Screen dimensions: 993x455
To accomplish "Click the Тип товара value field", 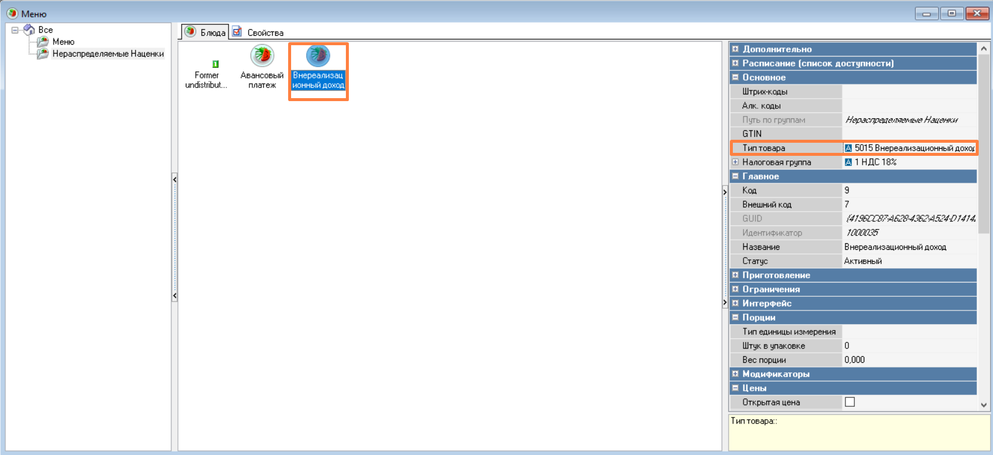I will click(x=913, y=148).
